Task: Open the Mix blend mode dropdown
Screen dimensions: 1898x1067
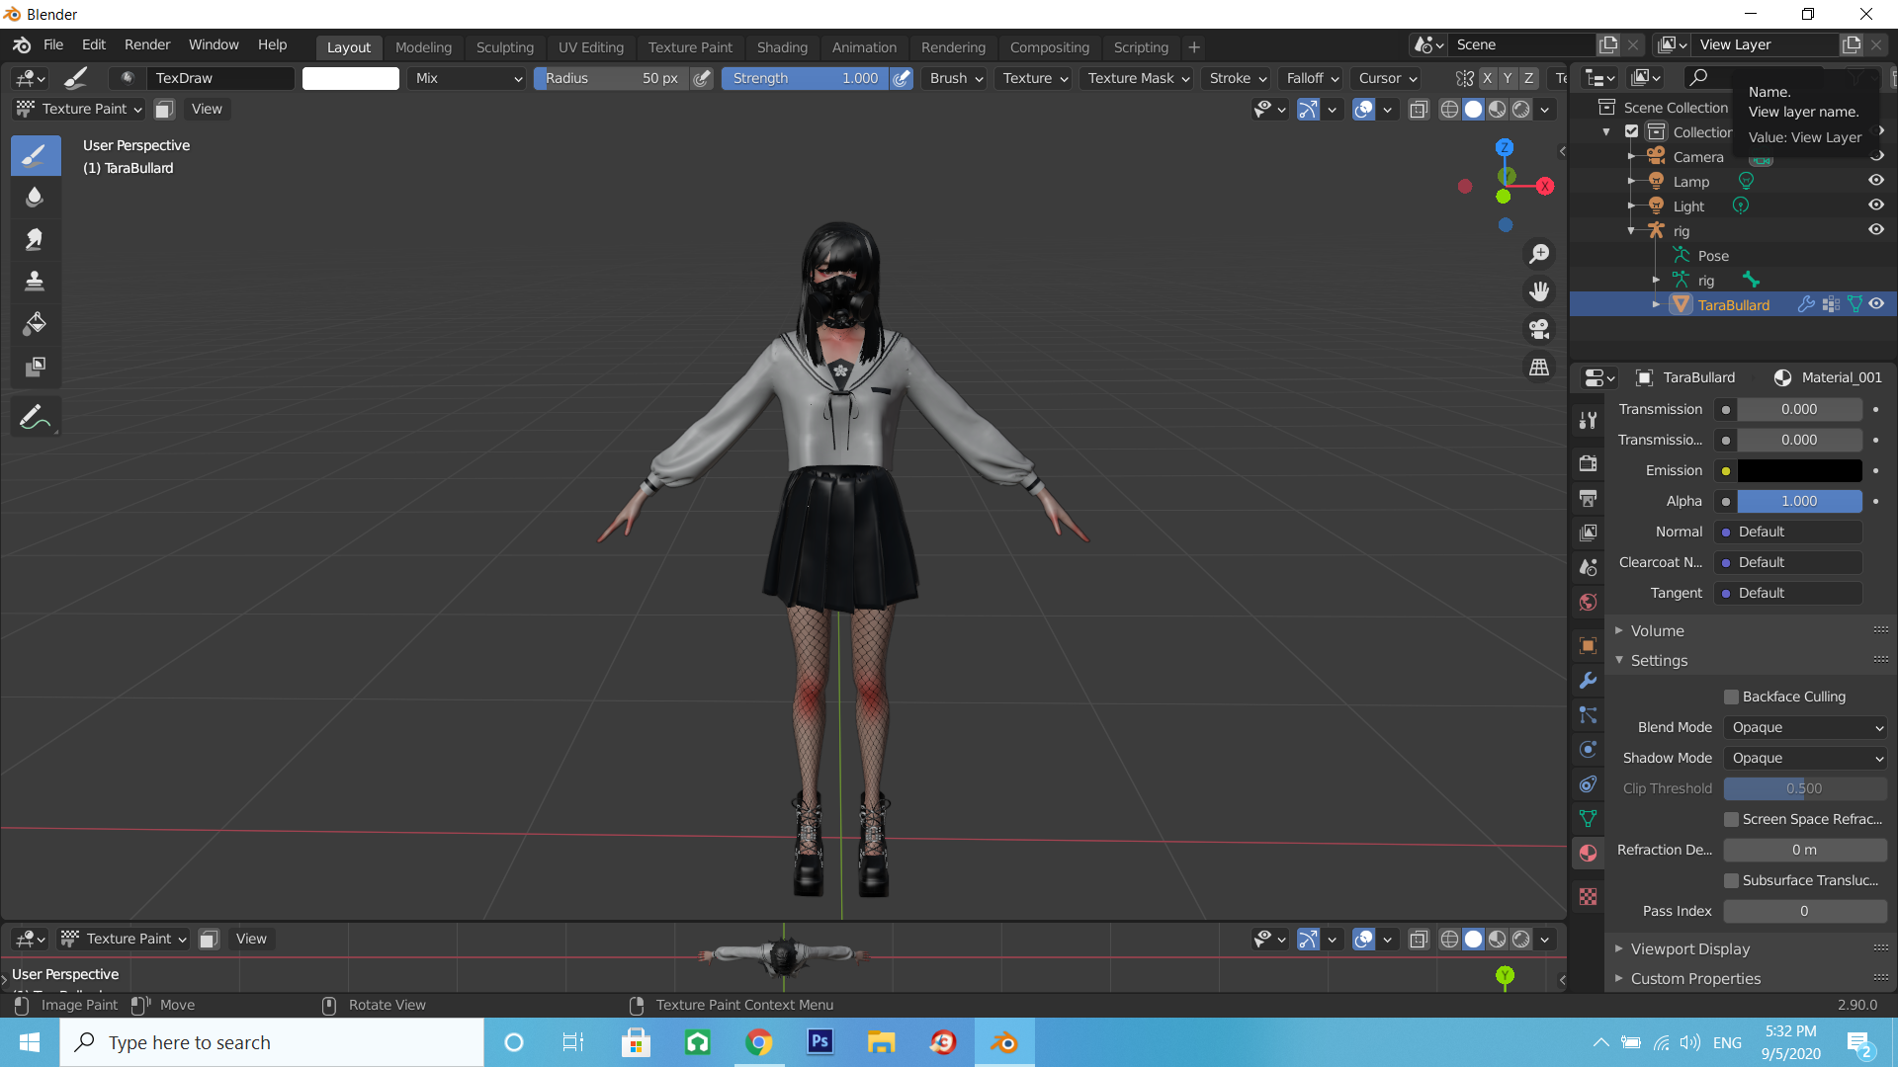Action: pyautogui.click(x=467, y=78)
